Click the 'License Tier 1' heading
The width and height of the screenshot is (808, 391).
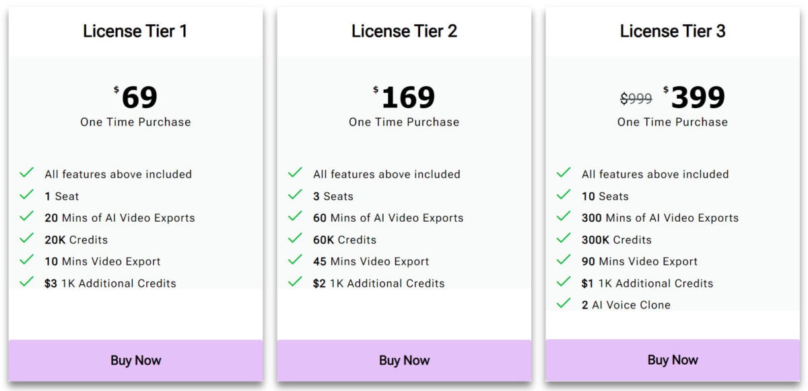(x=135, y=31)
